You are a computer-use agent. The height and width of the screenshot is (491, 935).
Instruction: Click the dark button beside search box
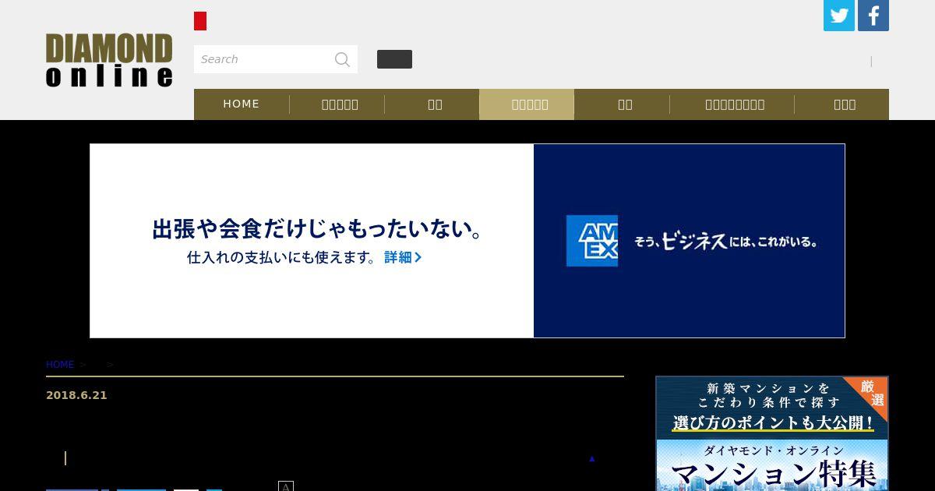click(394, 59)
